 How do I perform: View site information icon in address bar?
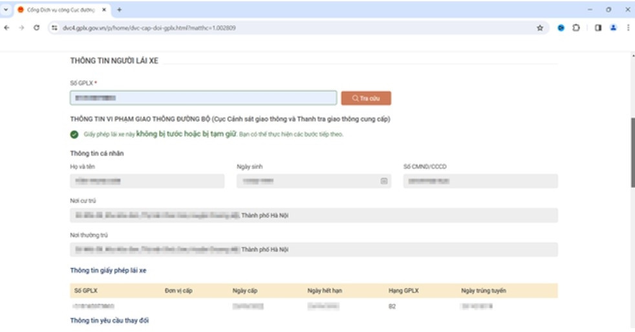point(55,28)
